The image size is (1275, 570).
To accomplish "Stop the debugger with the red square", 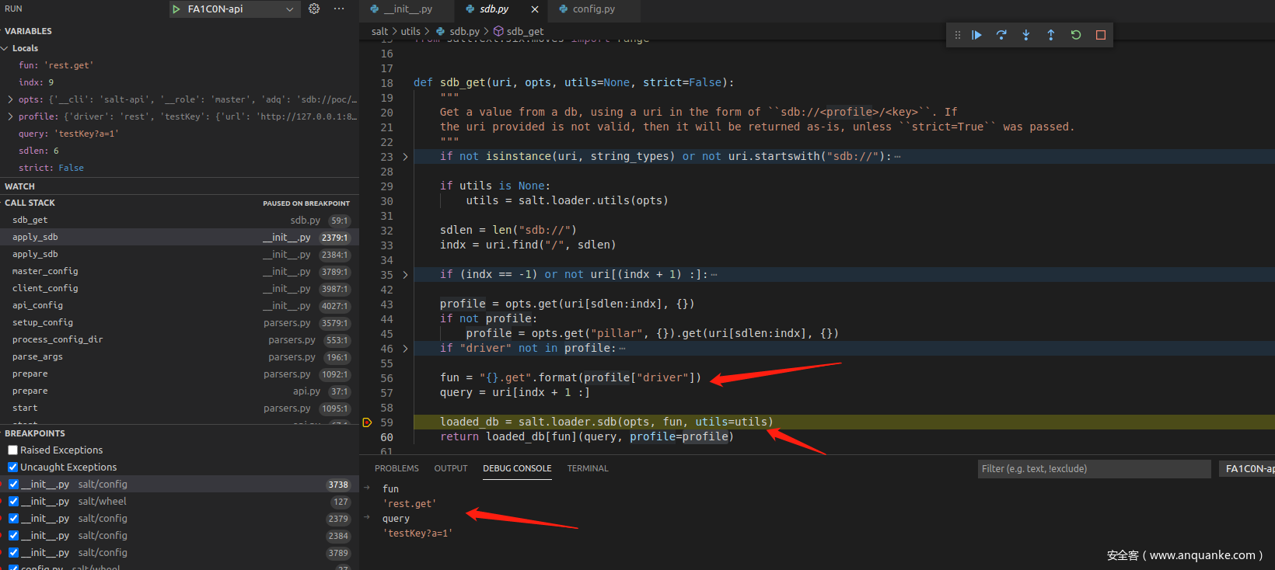I will point(1101,35).
